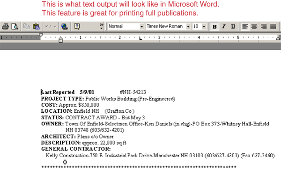Click the first line indent marker on ruler
Screen dimensions: 281x181
click(41, 35)
